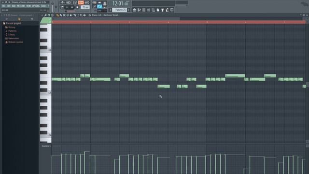The width and height of the screenshot is (309, 174).
Task: Arm the Record button
Action: coord(77,7)
